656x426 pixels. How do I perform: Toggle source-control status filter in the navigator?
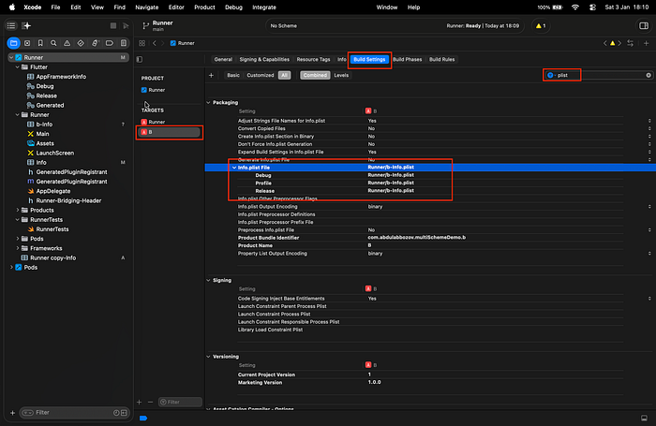(x=125, y=413)
